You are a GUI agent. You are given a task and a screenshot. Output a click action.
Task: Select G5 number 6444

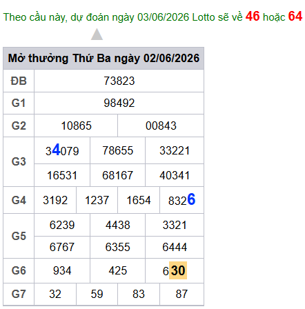175,247
